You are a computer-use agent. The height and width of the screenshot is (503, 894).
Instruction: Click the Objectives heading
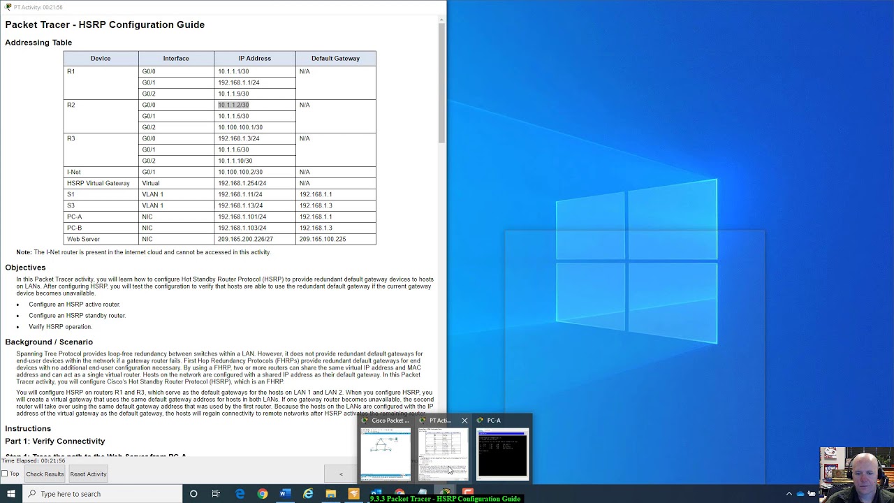[25, 268]
